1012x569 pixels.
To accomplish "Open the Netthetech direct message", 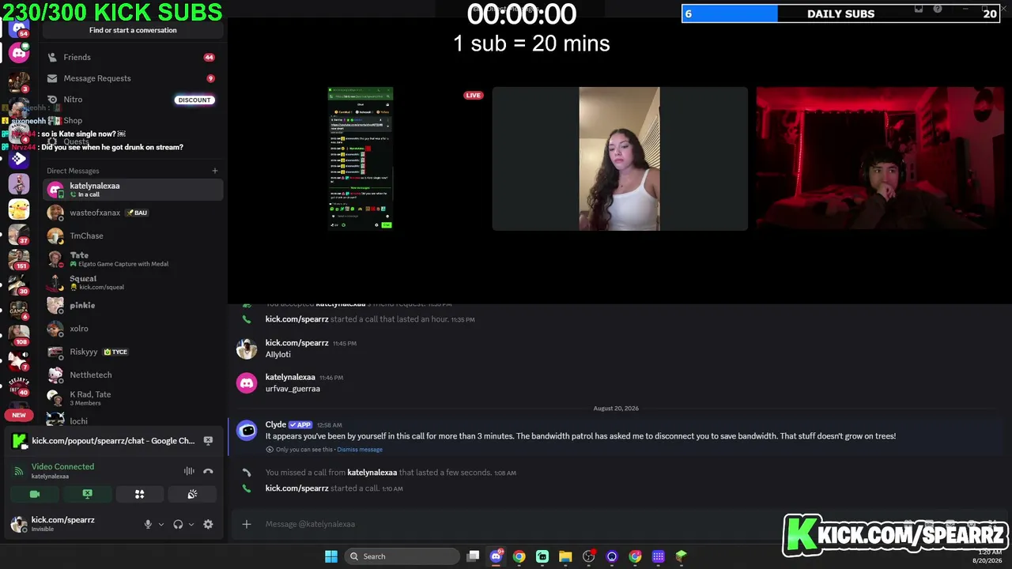I will point(133,375).
